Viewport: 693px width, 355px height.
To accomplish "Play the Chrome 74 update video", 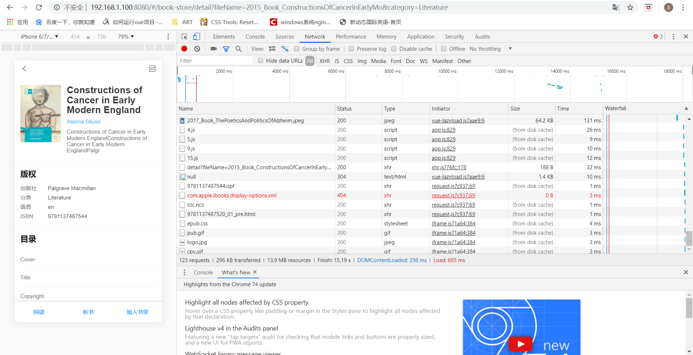I will coord(520,344).
